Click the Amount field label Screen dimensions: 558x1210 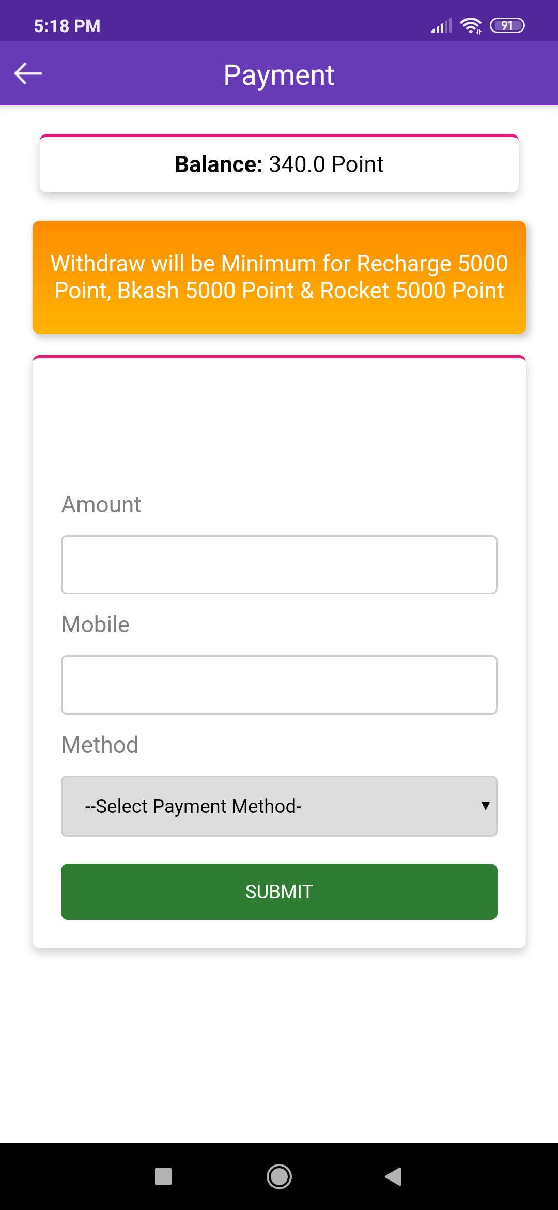point(101,505)
